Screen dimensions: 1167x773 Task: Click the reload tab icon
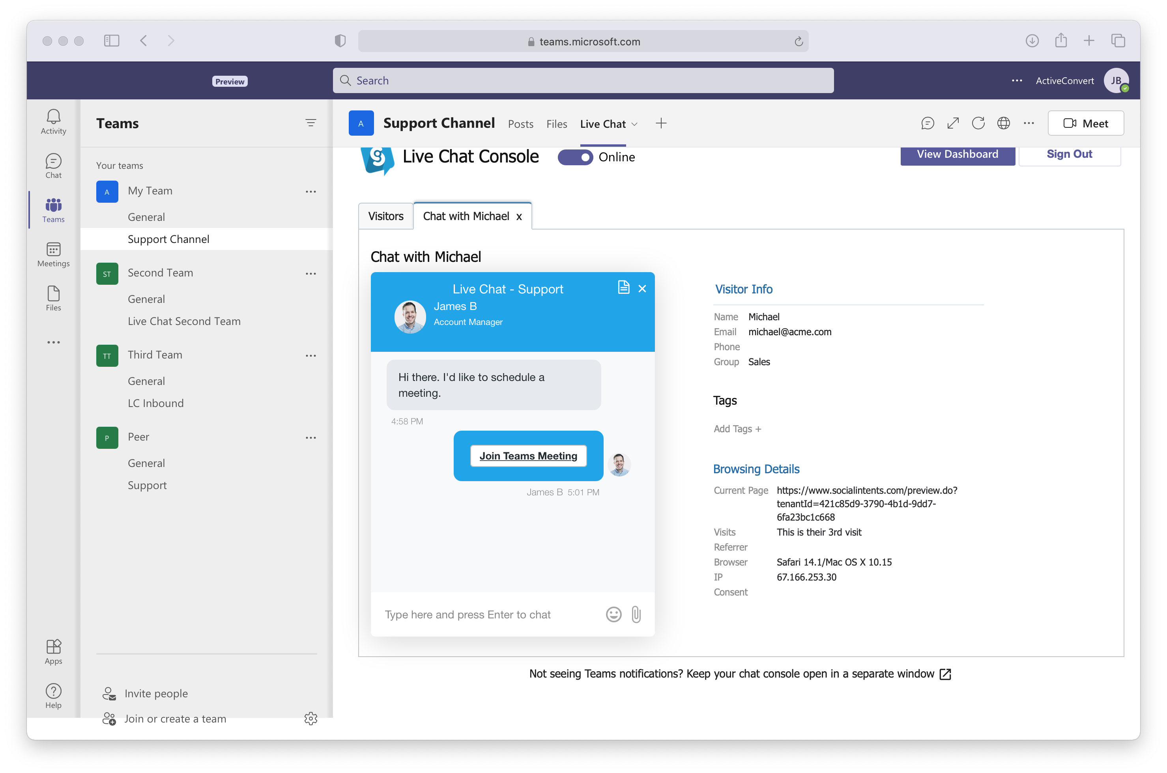(x=978, y=123)
